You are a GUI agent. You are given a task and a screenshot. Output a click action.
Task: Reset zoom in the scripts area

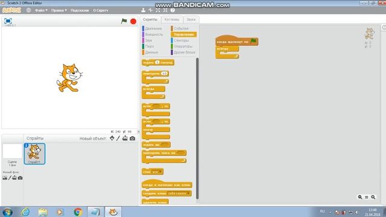(367, 197)
